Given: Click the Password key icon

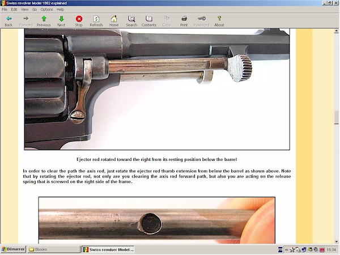Looking at the screenshot, I should point(201,22).
